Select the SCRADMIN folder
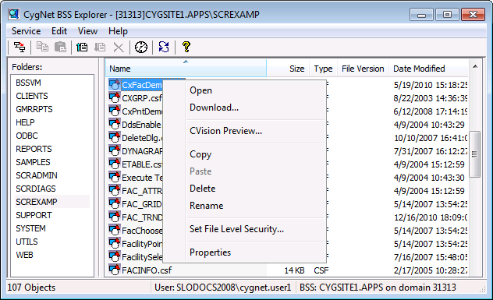493x300 pixels. point(37,175)
